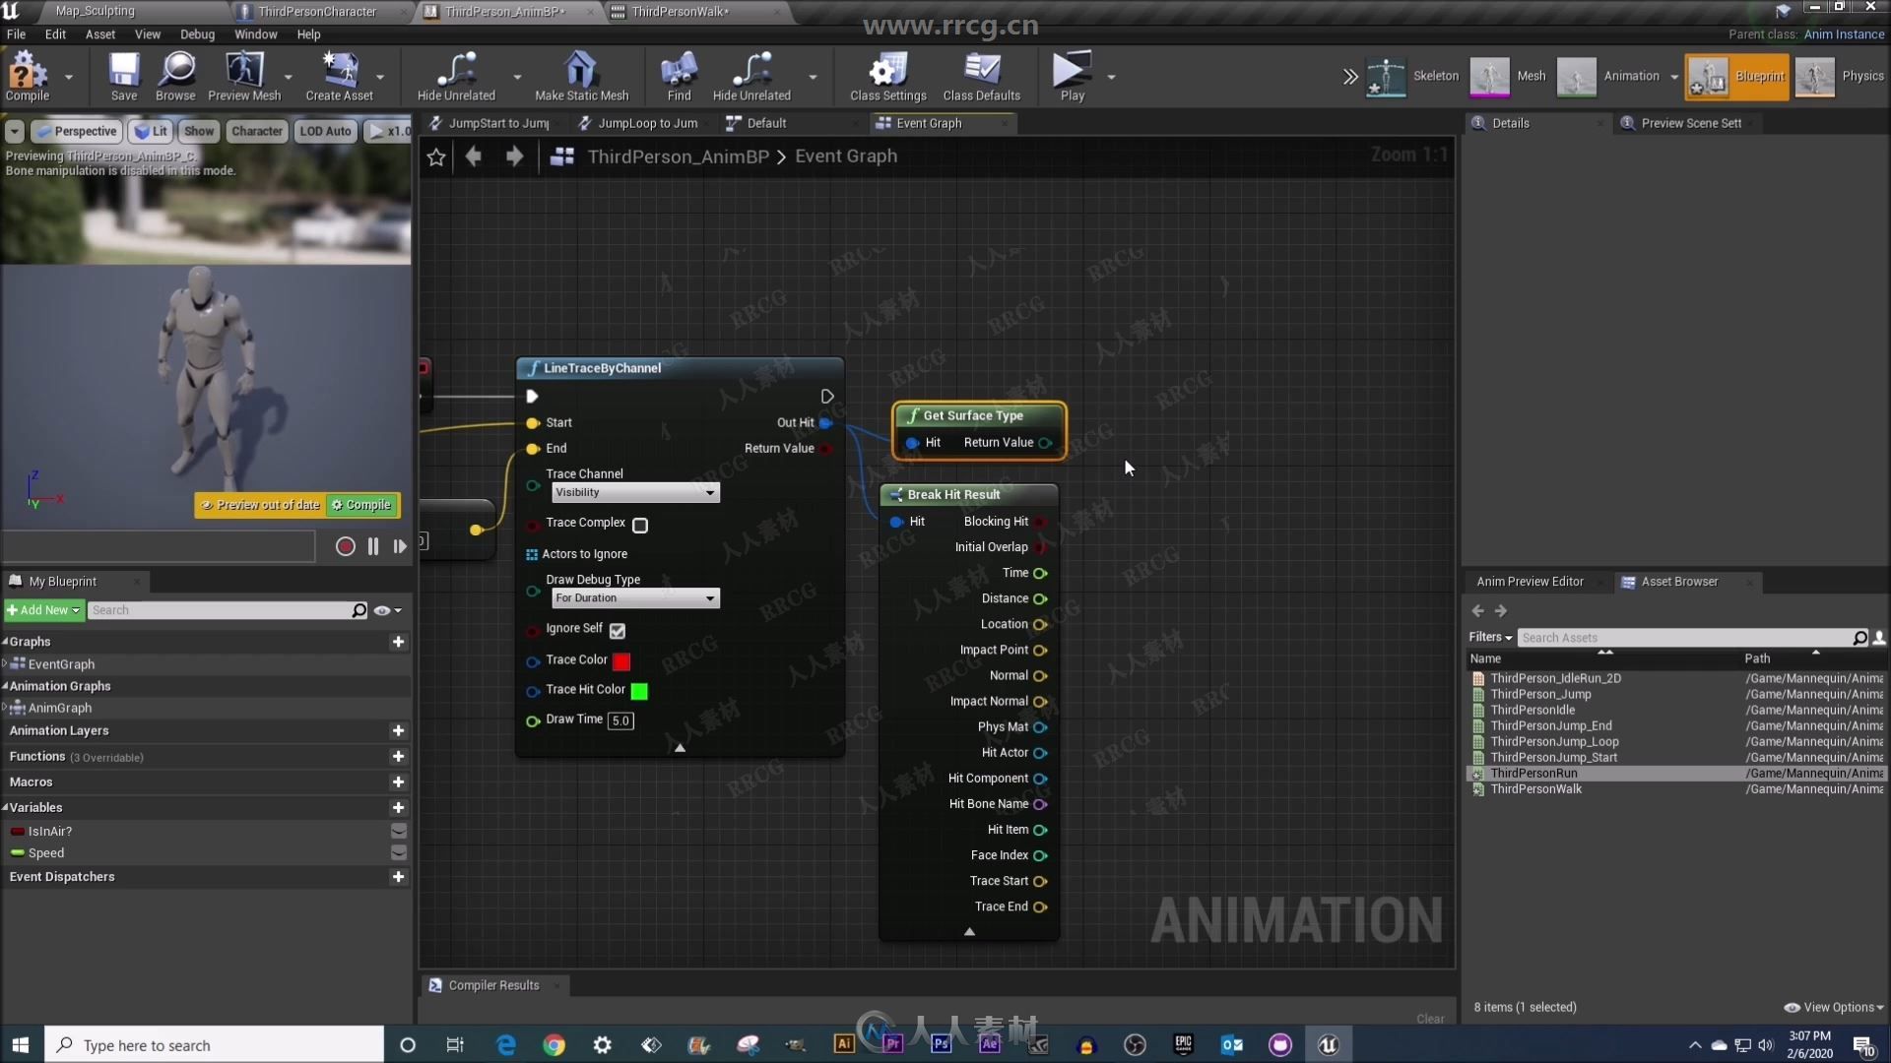This screenshot has height=1063, width=1891.
Task: Pause the preview animation
Action: tap(373, 546)
